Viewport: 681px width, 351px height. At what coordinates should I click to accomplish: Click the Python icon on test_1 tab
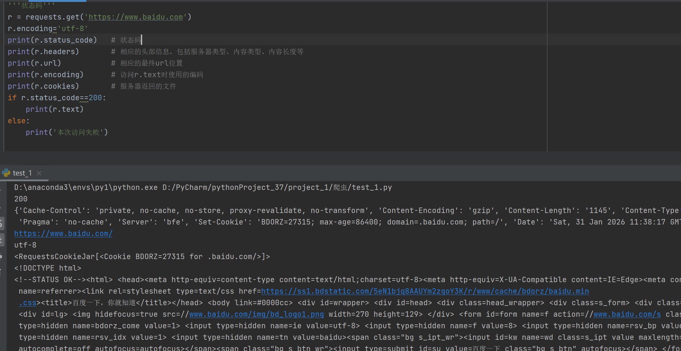point(6,173)
